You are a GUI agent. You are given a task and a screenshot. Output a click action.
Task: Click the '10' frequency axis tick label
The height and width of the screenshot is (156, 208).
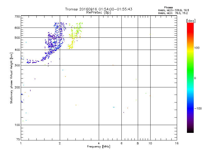tap(150, 143)
